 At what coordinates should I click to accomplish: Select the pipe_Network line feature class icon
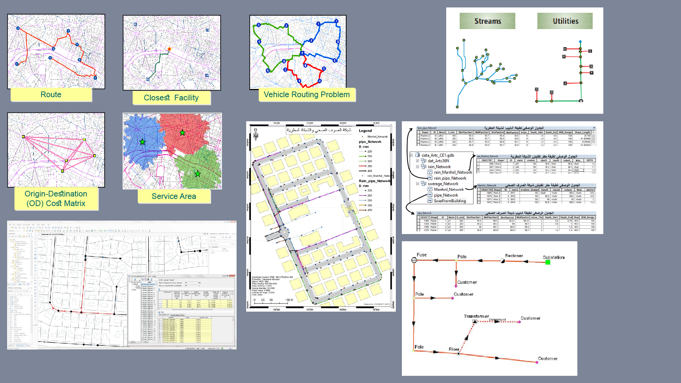tap(430, 195)
